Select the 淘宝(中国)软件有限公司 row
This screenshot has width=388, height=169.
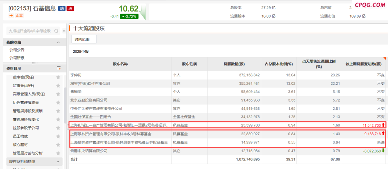[227, 84]
